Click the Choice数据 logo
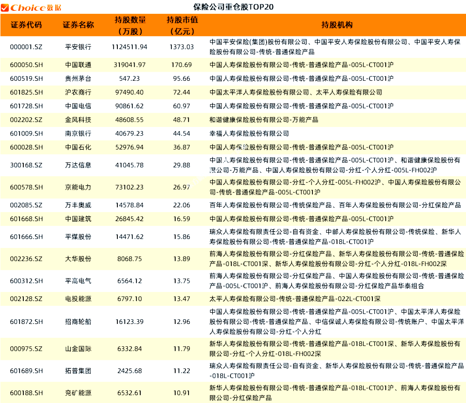 tap(31, 7)
